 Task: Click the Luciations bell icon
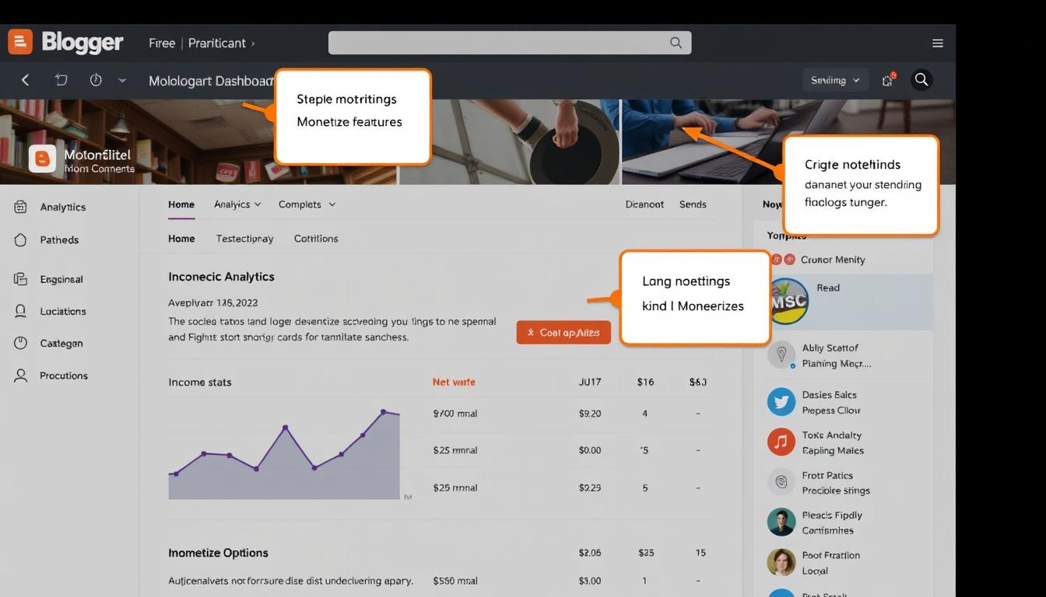(x=21, y=311)
